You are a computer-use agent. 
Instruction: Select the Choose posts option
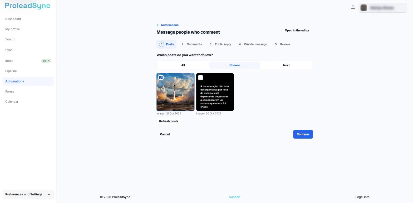point(235,65)
